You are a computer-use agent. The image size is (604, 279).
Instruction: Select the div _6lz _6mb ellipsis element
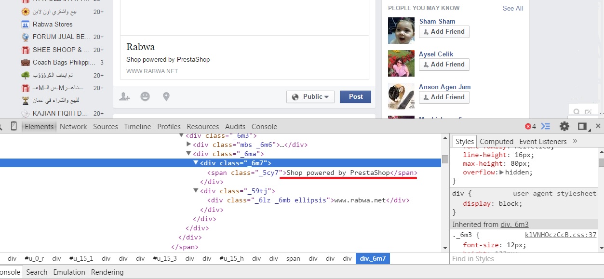coord(309,200)
